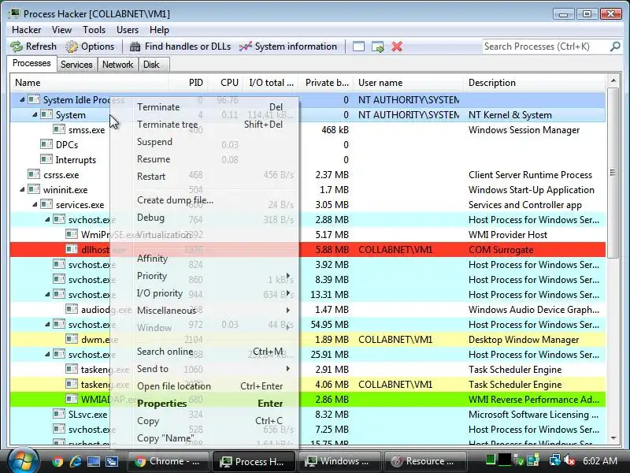Open the View menu
Image resolution: width=630 pixels, height=473 pixels.
[61, 30]
